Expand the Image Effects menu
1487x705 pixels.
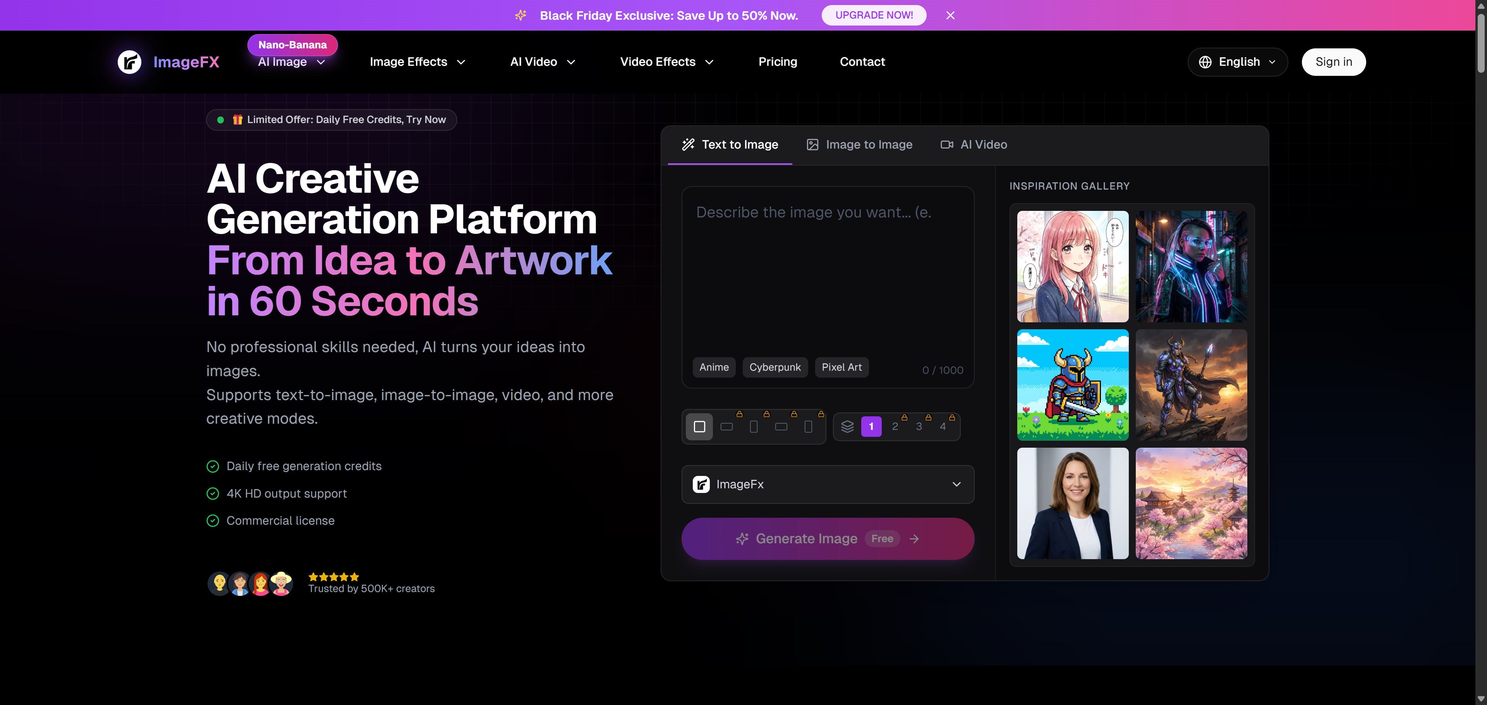(417, 62)
